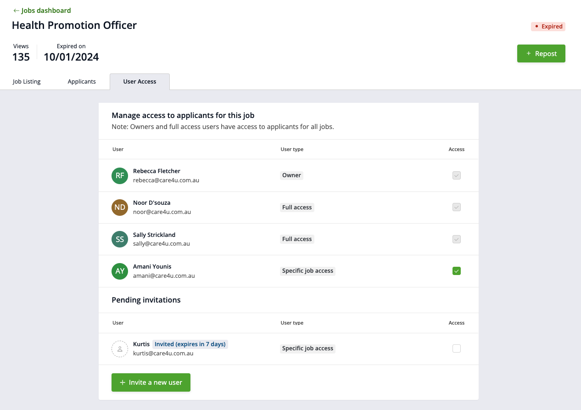Switch to the Job Listing tab
Image resolution: width=581 pixels, height=410 pixels.
(x=27, y=82)
